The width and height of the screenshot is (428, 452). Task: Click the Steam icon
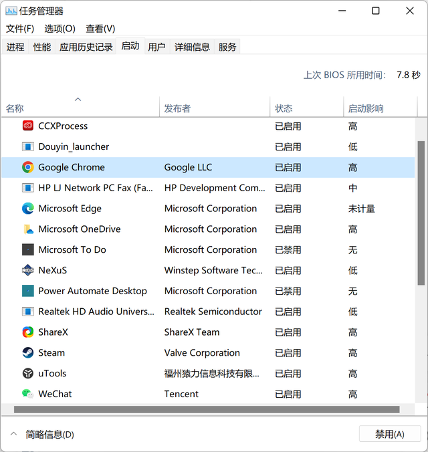tap(28, 353)
